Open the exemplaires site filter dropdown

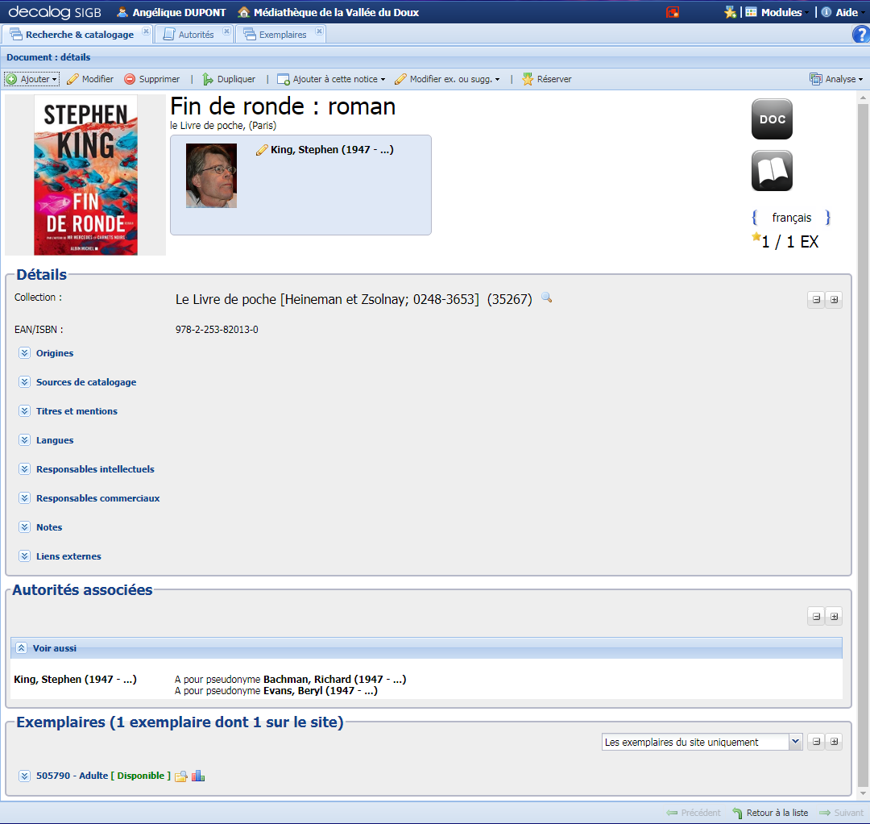(x=795, y=742)
